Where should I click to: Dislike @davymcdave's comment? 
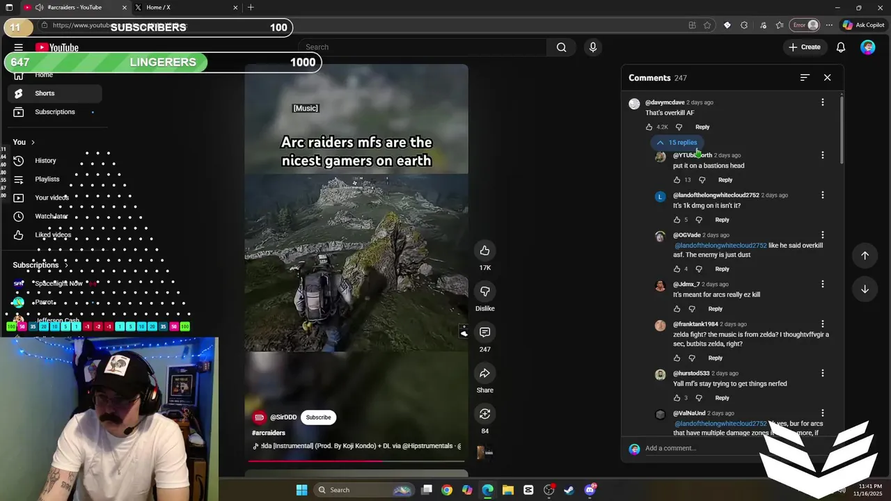click(679, 127)
